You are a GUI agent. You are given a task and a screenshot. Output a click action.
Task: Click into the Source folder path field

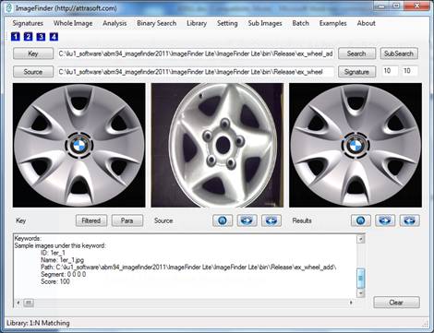pyautogui.click(x=196, y=72)
